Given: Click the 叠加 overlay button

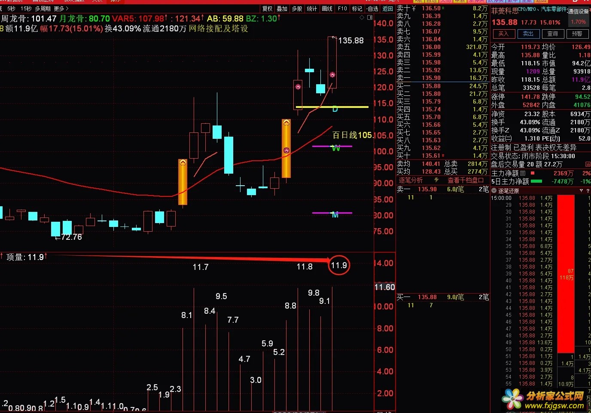Looking at the screenshot, I should pyautogui.click(x=282, y=9).
